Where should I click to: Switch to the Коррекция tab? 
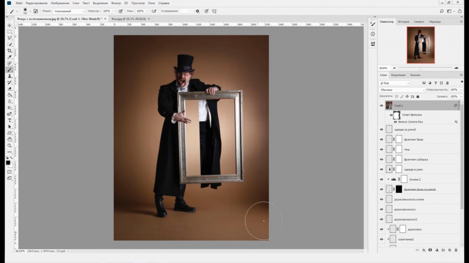[x=398, y=75]
